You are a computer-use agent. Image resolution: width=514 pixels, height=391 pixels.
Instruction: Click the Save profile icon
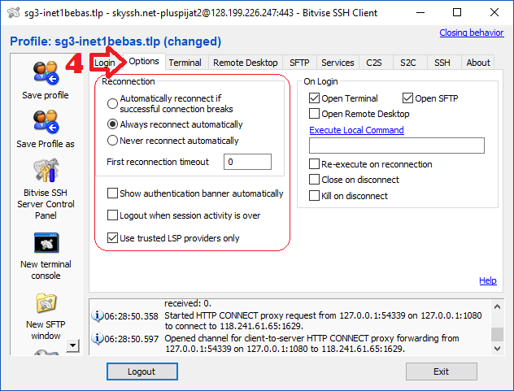[x=46, y=72]
